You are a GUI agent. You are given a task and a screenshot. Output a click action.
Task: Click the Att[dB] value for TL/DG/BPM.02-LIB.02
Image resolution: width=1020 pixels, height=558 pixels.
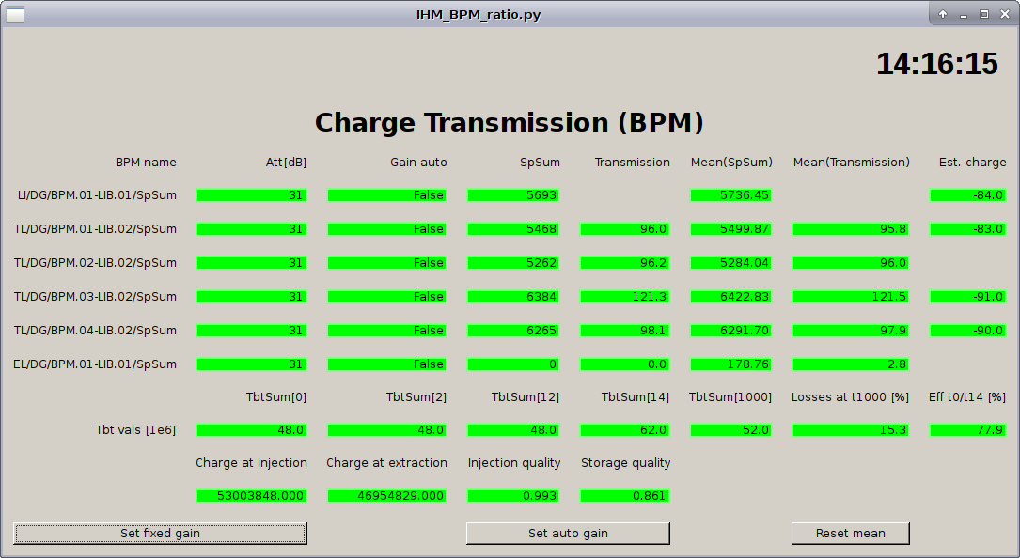pos(251,263)
